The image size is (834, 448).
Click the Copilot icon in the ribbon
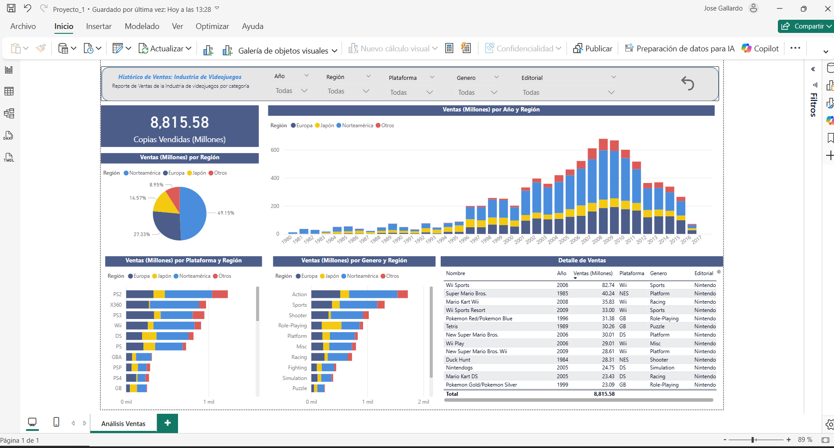coord(760,49)
